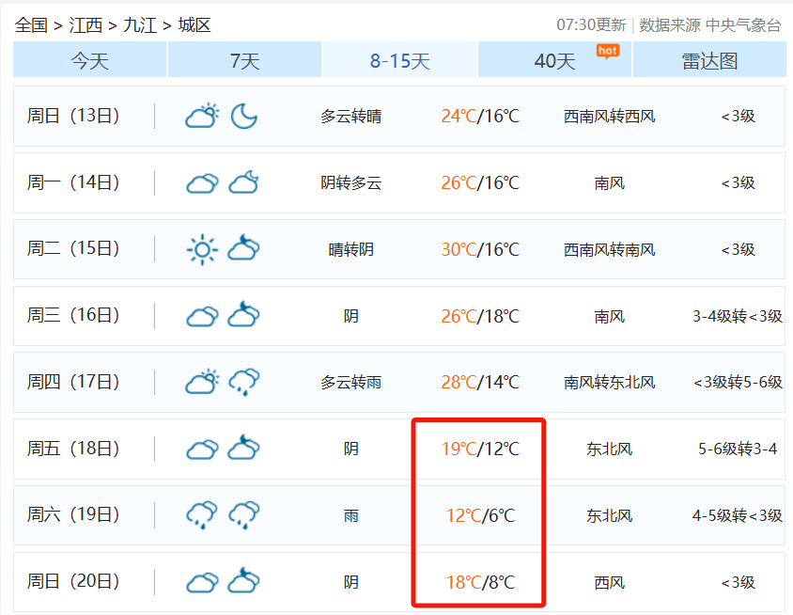The width and height of the screenshot is (793, 615).
Task: Click the 多云转晴 weather description
Action: (351, 117)
